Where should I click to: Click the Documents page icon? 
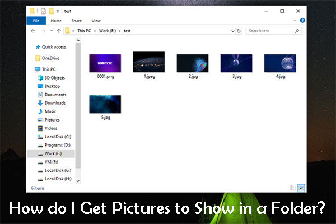[x=40, y=95]
